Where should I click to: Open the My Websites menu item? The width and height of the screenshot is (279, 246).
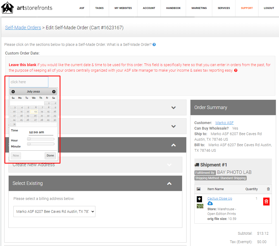tap(123, 8)
